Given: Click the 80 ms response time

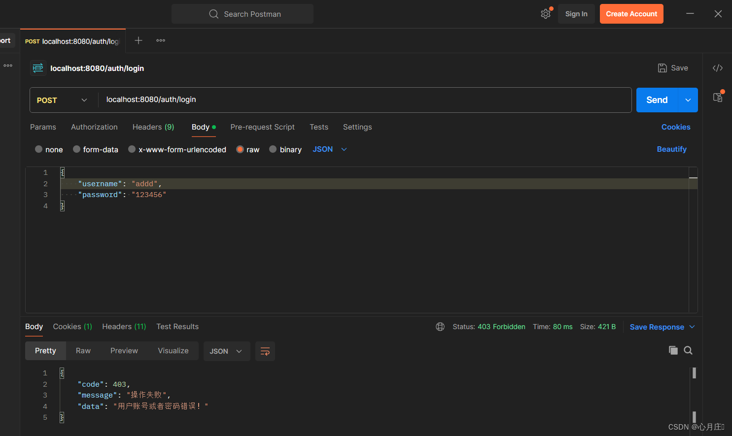Looking at the screenshot, I should [x=563, y=327].
